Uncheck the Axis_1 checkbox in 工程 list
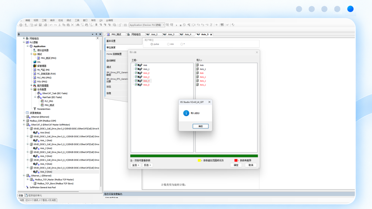 tap(136, 69)
